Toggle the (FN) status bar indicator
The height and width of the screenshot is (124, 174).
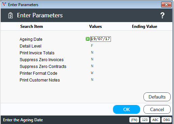coord(134,120)
